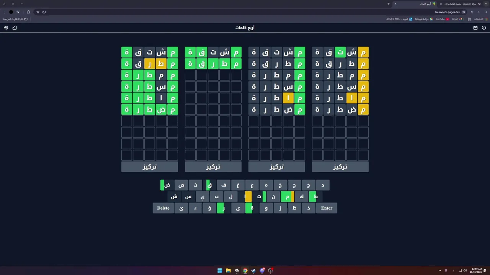Select the أربع كلمات tab

pyautogui.click(x=415, y=4)
